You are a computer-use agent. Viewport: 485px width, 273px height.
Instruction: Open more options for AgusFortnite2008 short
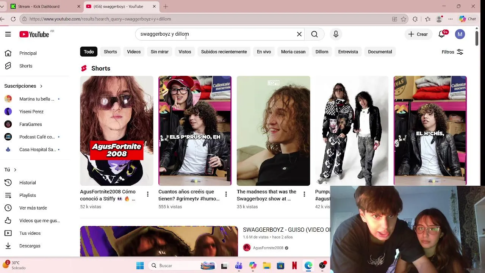coord(148,195)
